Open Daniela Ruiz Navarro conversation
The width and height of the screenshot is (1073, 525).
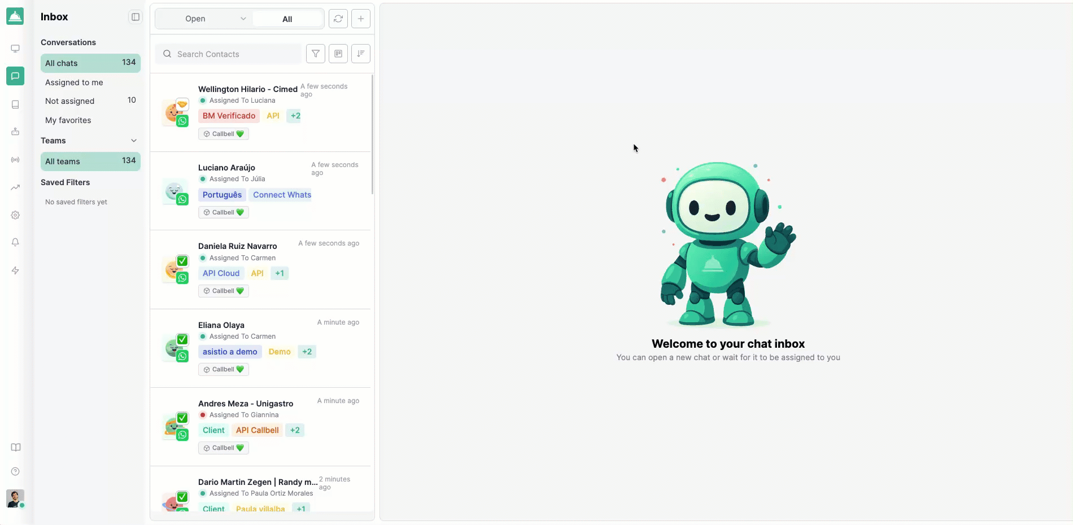[x=238, y=246]
